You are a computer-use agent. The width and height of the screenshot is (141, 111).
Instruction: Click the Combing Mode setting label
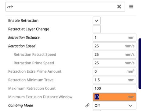point(21,106)
